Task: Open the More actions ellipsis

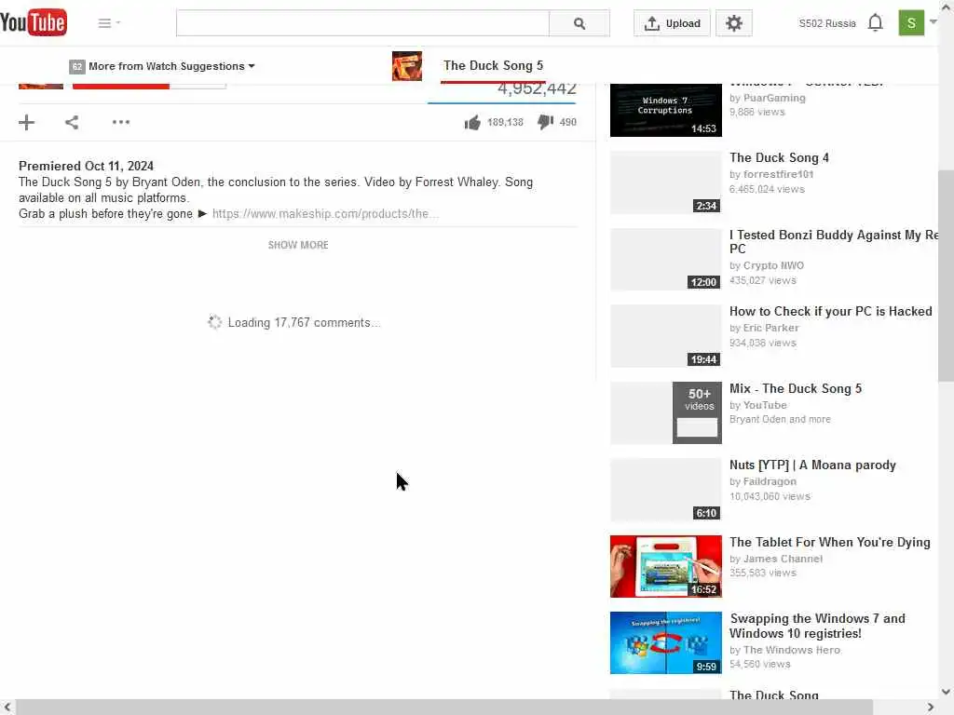Action: pos(121,122)
